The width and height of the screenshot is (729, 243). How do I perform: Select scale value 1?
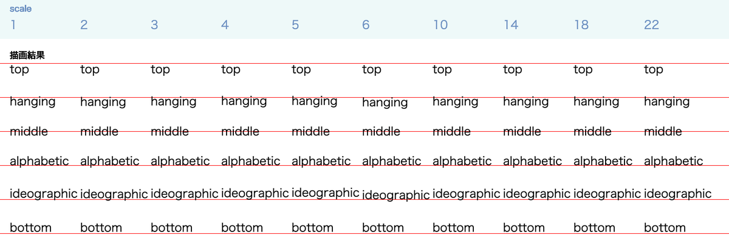(12, 25)
